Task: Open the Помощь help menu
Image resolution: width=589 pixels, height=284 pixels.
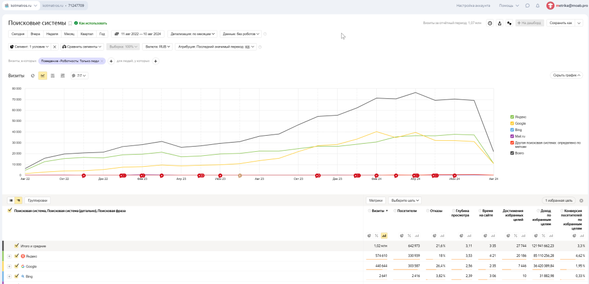Action: click(x=508, y=6)
